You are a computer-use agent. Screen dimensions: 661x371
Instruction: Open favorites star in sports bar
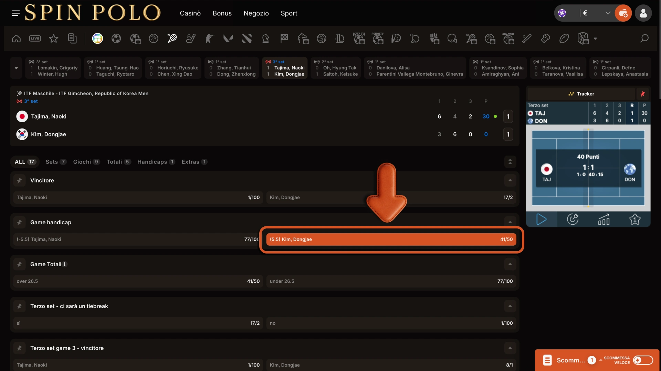53,38
